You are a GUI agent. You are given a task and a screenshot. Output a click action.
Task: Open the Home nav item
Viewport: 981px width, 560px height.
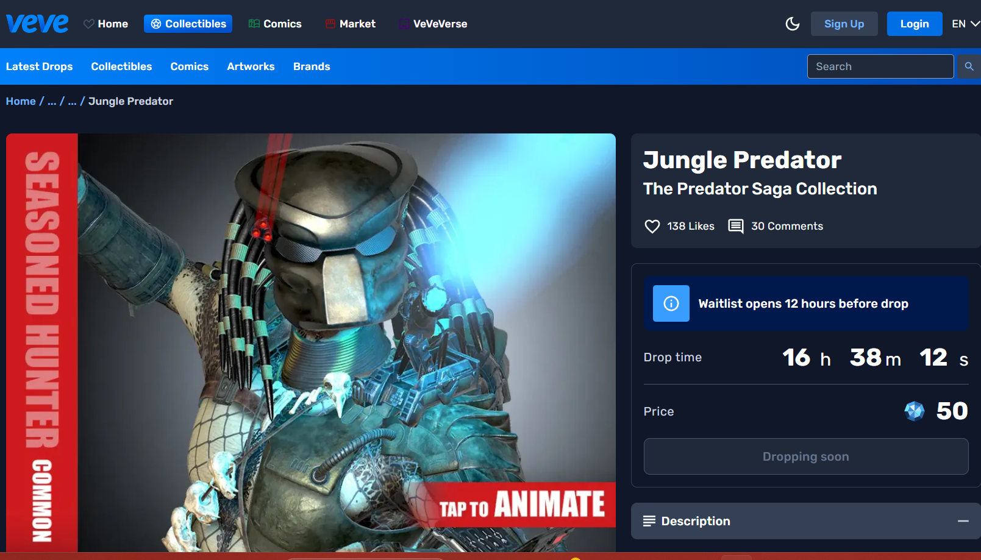point(106,24)
